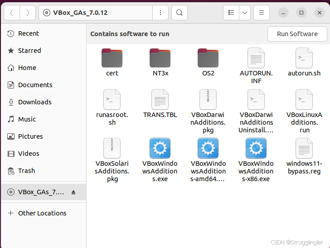Screen dimensions: 330x248
Task: Click the 'TRANS.TBL' file name label
Action: pos(160,115)
